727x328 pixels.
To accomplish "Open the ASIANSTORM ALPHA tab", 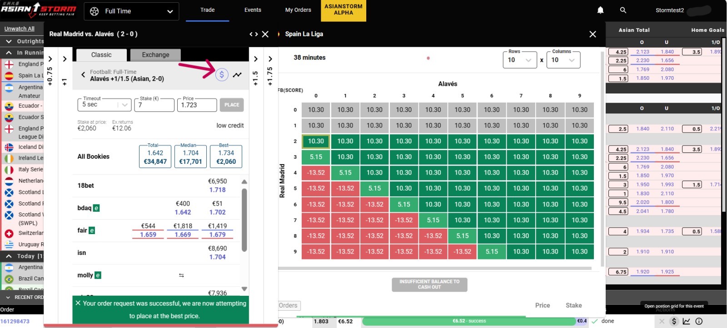I will (344, 10).
